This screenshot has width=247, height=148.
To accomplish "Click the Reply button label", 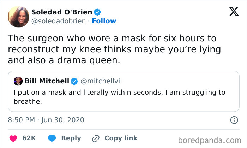I will (x=71, y=138).
